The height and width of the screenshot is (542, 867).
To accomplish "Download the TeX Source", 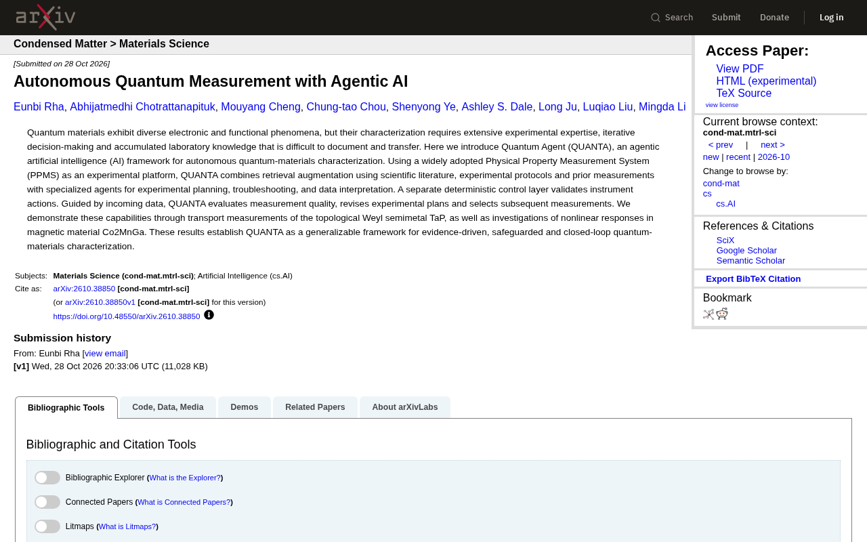I will [744, 93].
